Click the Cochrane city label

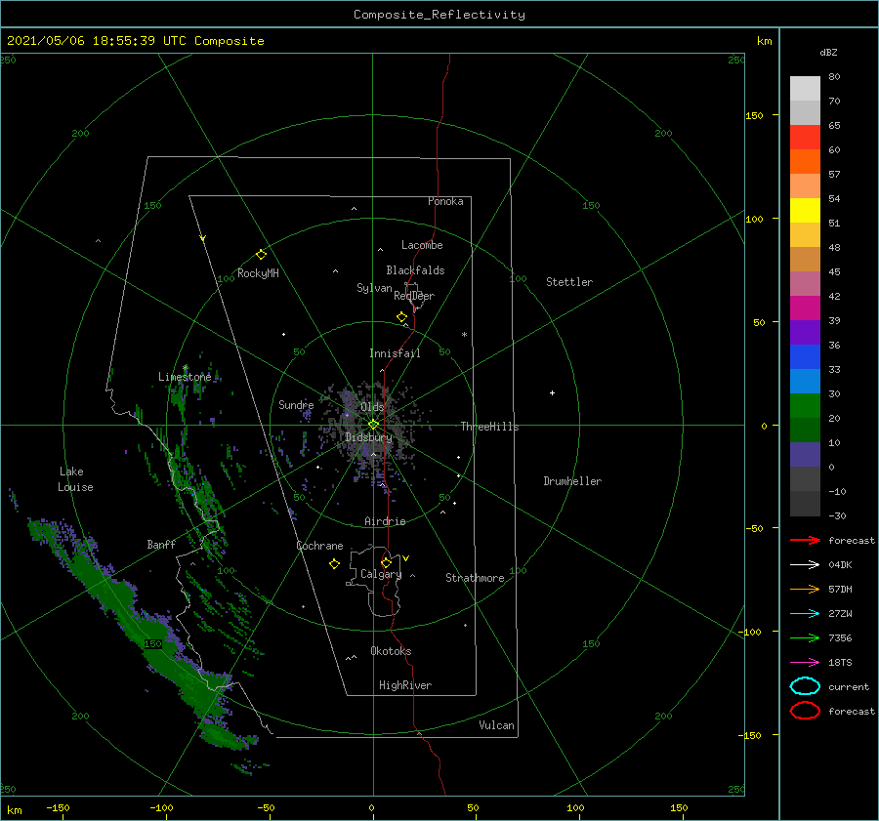pyautogui.click(x=319, y=546)
